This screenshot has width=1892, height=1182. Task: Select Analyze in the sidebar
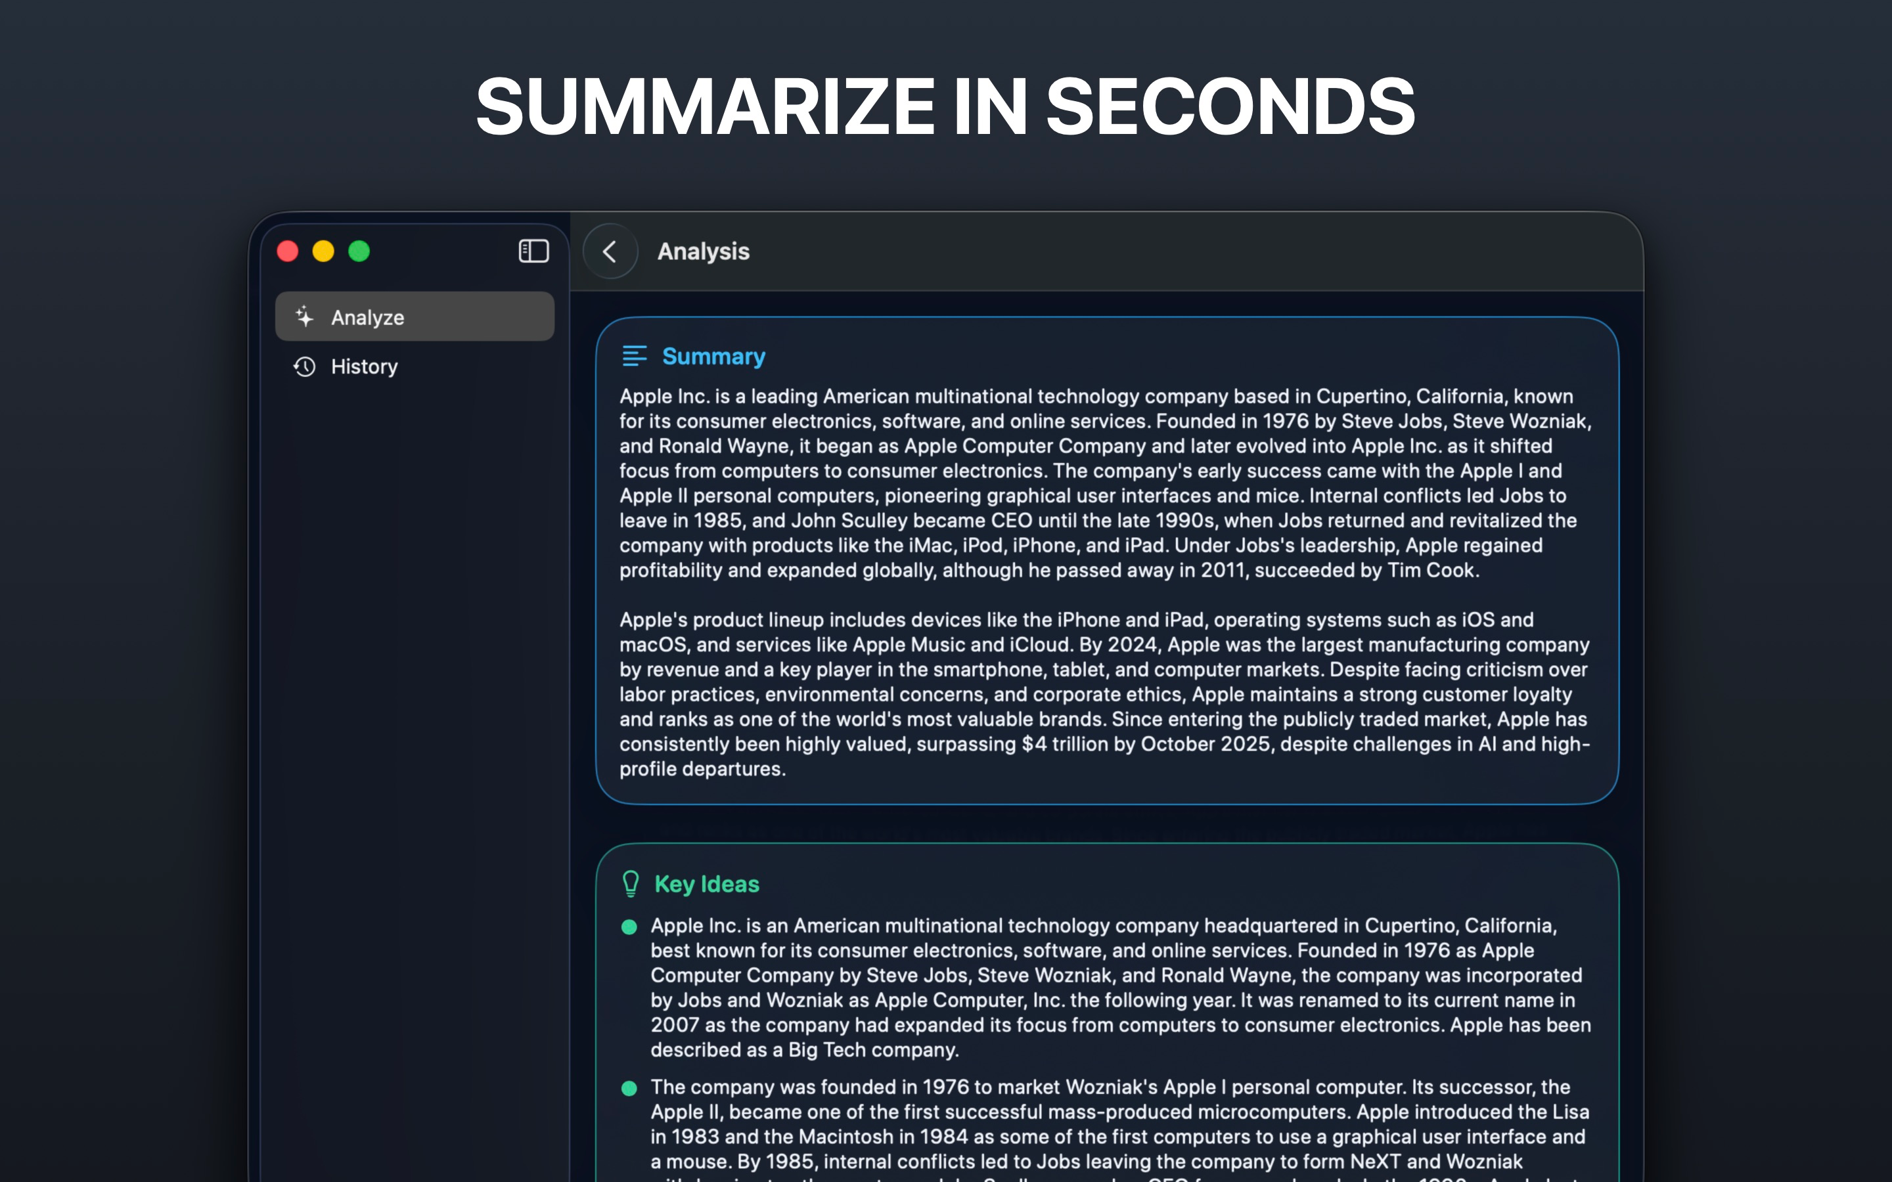(415, 317)
